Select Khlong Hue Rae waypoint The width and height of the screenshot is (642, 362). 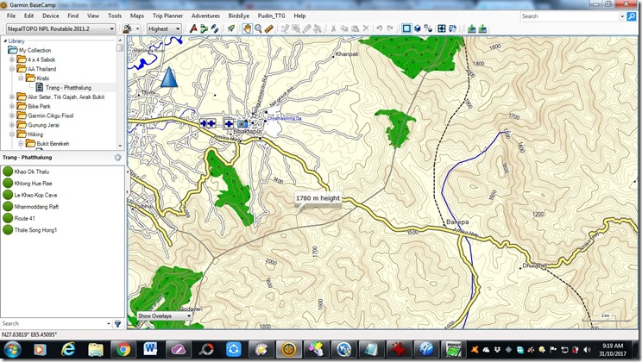[x=33, y=184]
